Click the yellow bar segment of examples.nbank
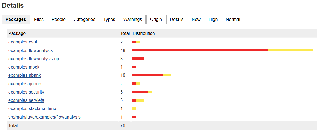 [167, 75]
